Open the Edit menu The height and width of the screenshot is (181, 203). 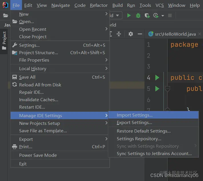(x=28, y=5)
